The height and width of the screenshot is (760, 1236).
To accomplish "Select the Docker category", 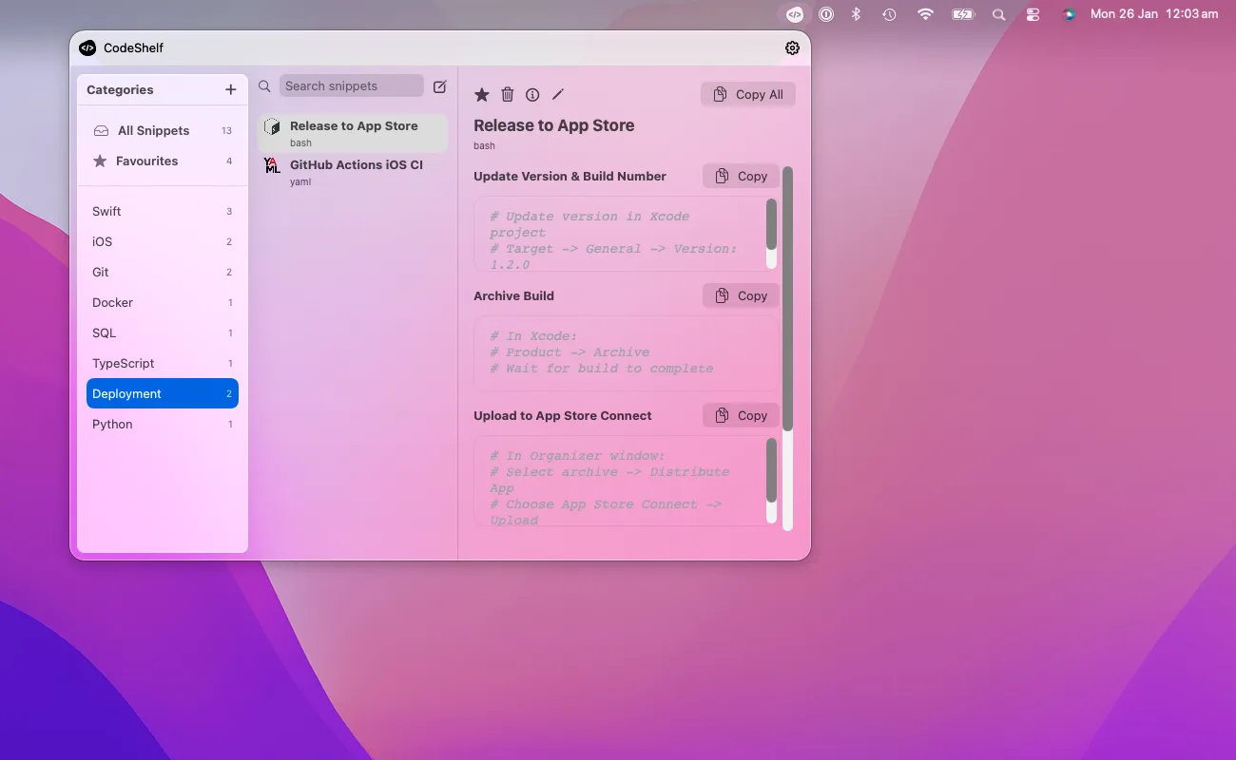I will (112, 302).
